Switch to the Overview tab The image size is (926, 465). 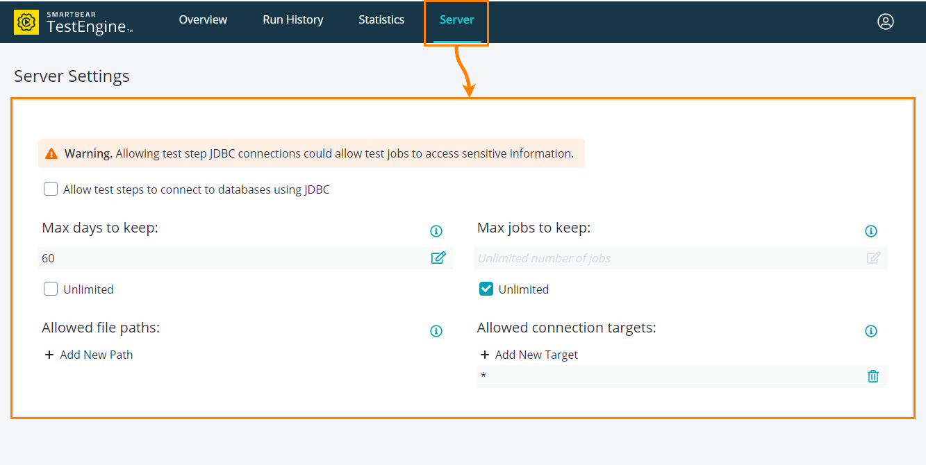point(203,19)
